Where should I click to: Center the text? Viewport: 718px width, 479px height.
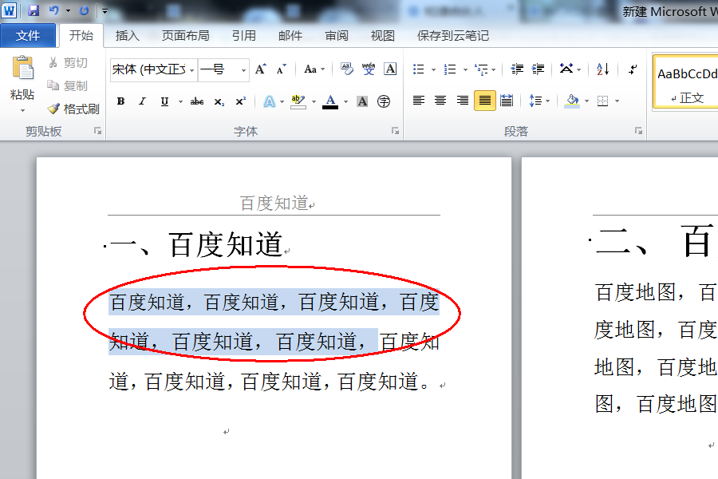(x=440, y=101)
